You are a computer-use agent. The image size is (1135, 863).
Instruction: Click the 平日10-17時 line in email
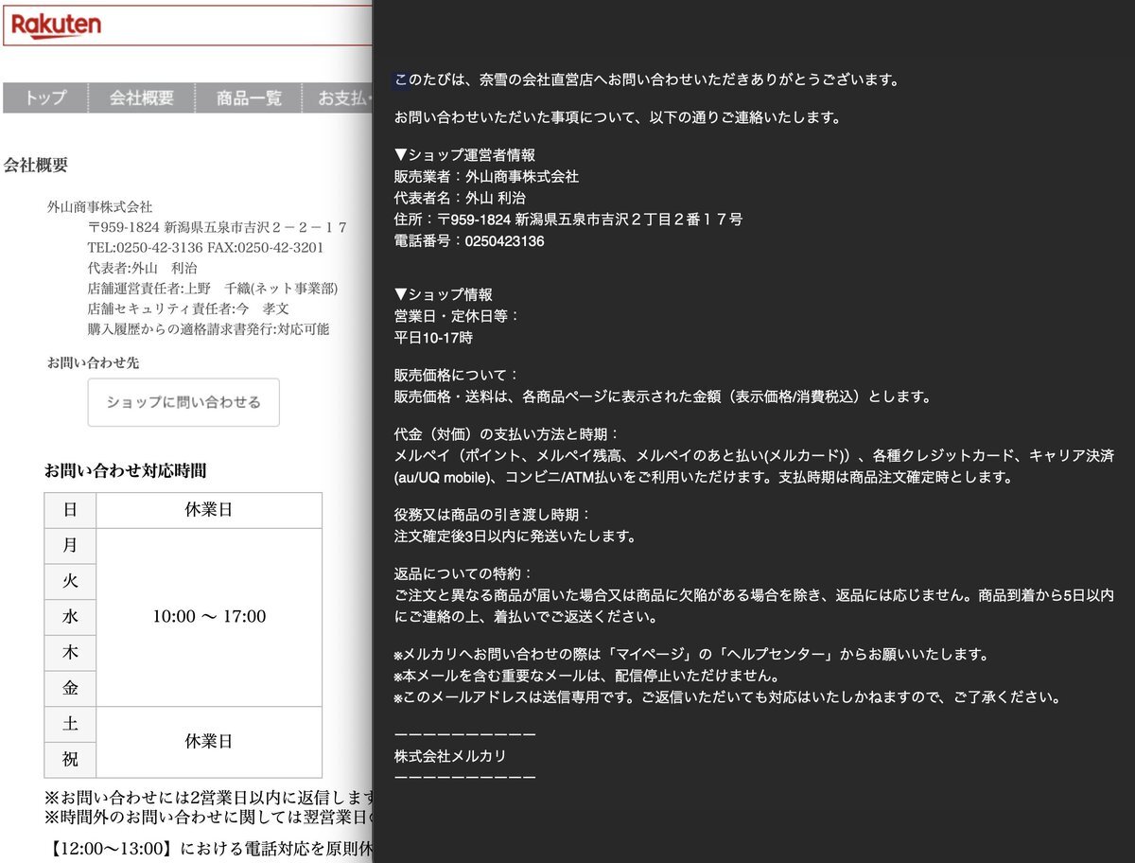[433, 337]
